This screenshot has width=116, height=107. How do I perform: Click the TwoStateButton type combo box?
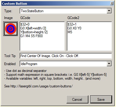point(66,11)
